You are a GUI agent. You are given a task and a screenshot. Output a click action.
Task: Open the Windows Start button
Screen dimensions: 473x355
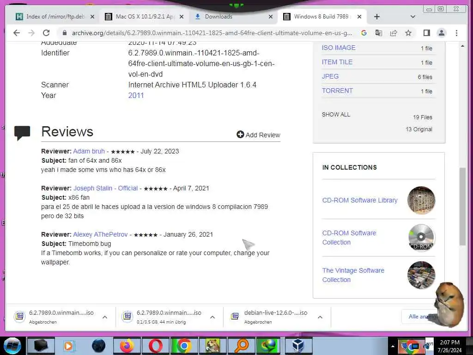12,346
